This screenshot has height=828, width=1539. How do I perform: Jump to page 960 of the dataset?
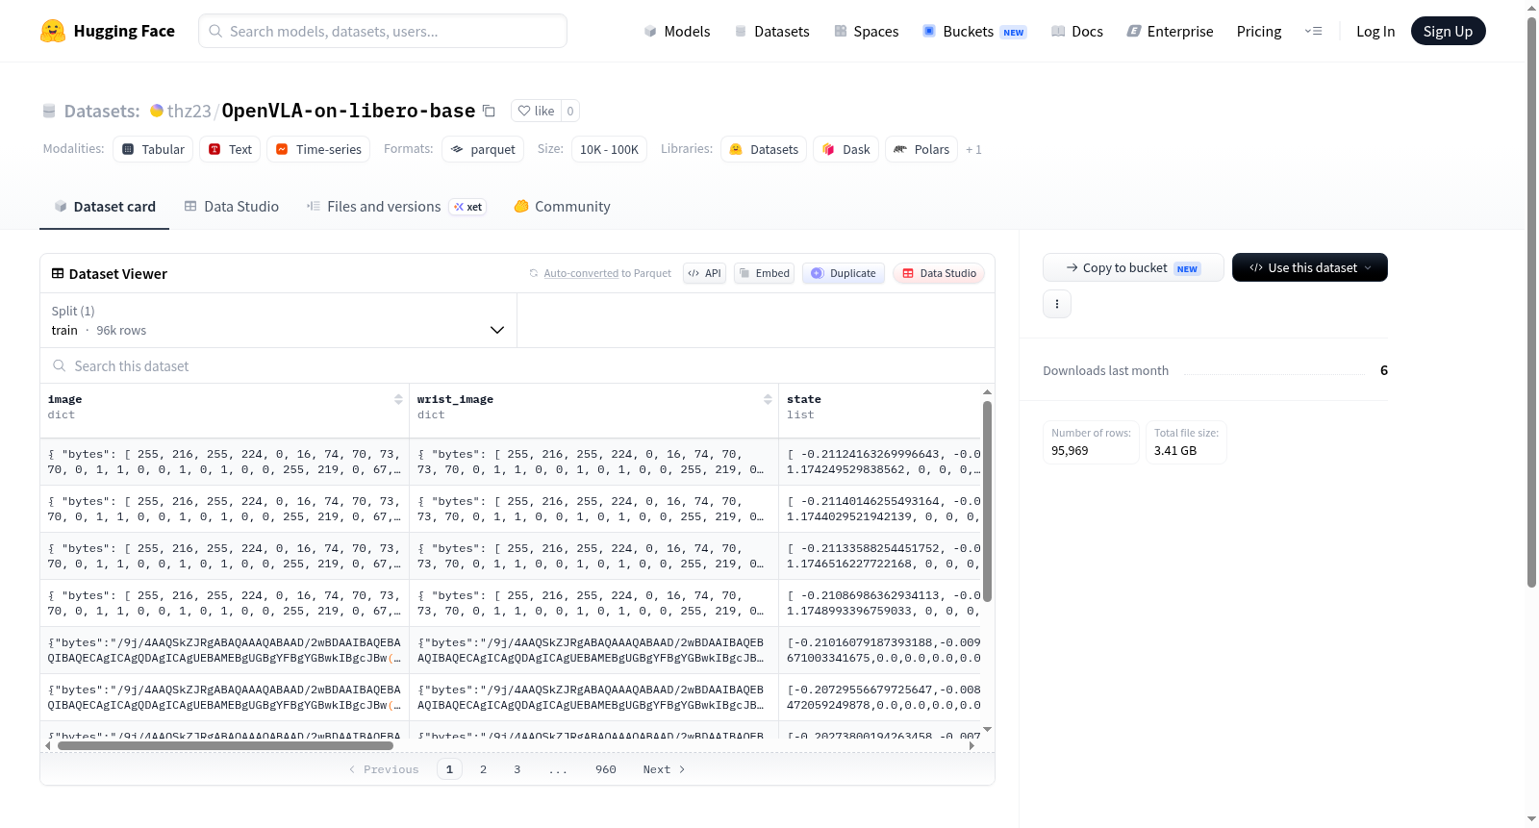606,769
